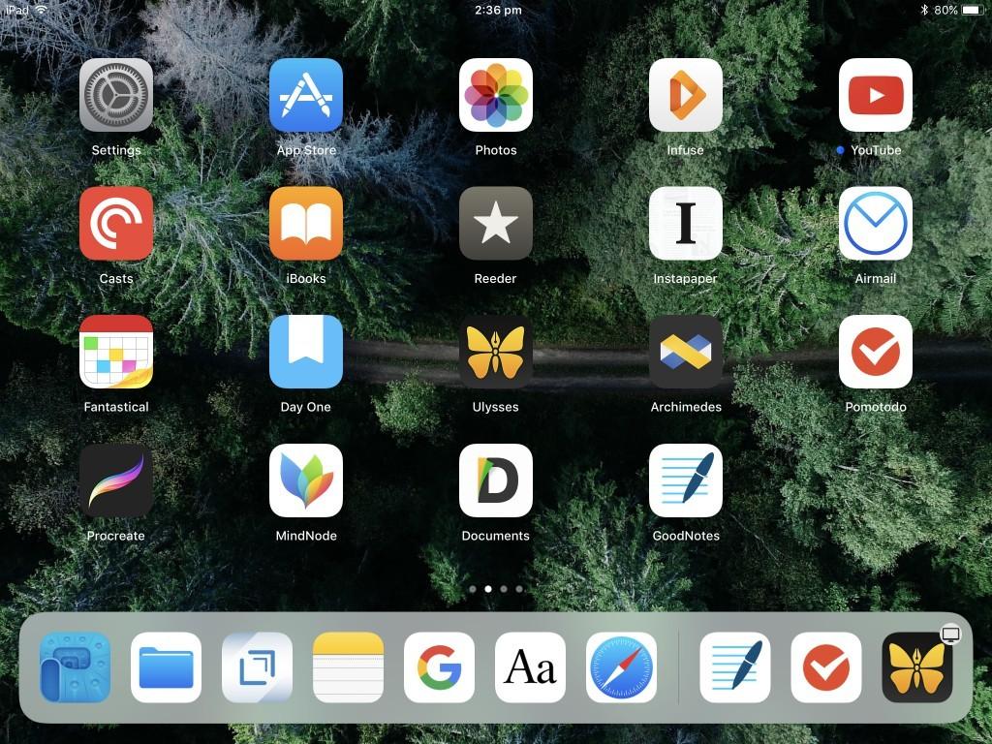
Task: Tap the Bluetooth icon in the status bar
Action: (923, 10)
